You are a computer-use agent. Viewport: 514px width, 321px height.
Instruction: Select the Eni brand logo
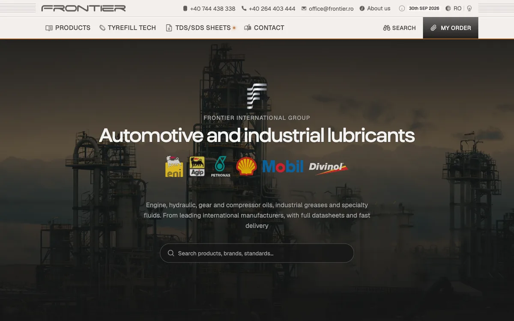point(174,166)
